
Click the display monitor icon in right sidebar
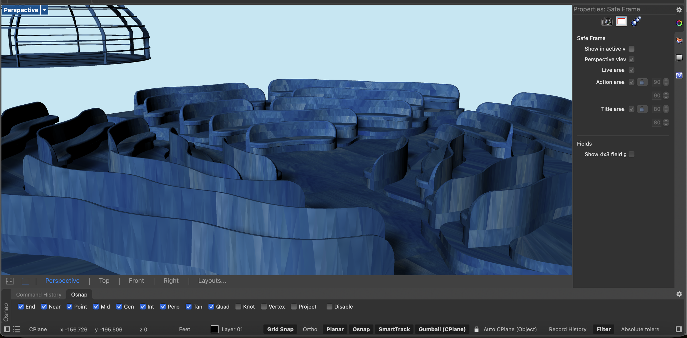(679, 58)
